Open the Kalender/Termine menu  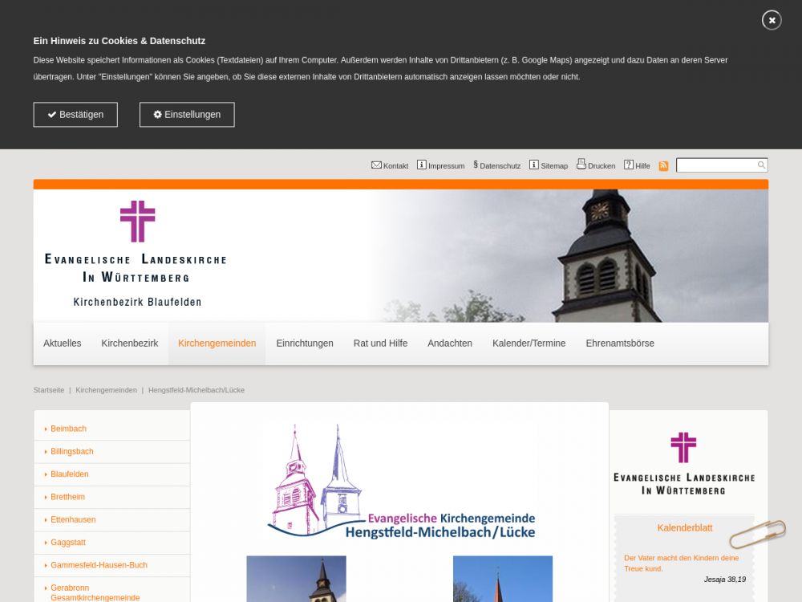[529, 344]
